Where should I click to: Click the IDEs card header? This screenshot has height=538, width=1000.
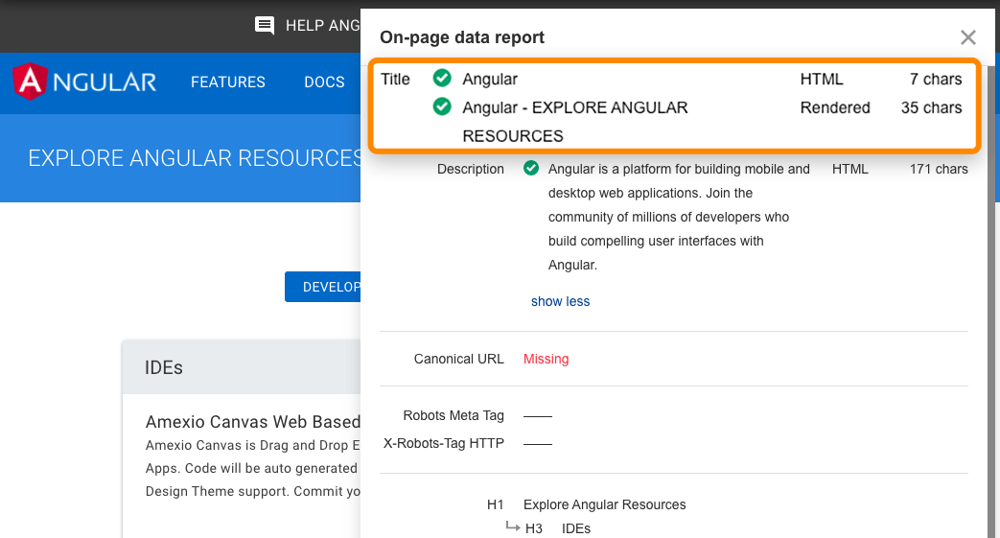(x=240, y=367)
